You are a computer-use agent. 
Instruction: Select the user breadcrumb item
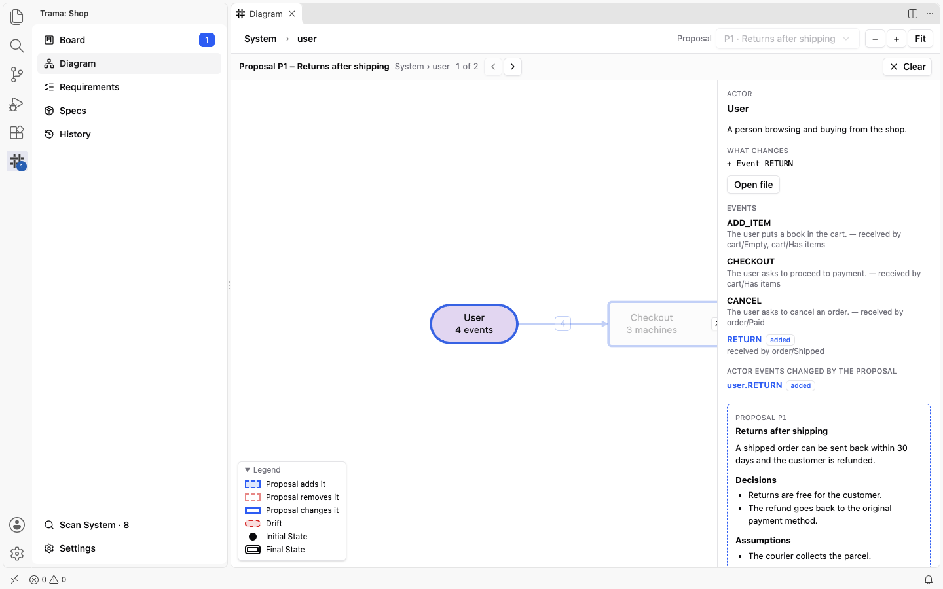[307, 39]
